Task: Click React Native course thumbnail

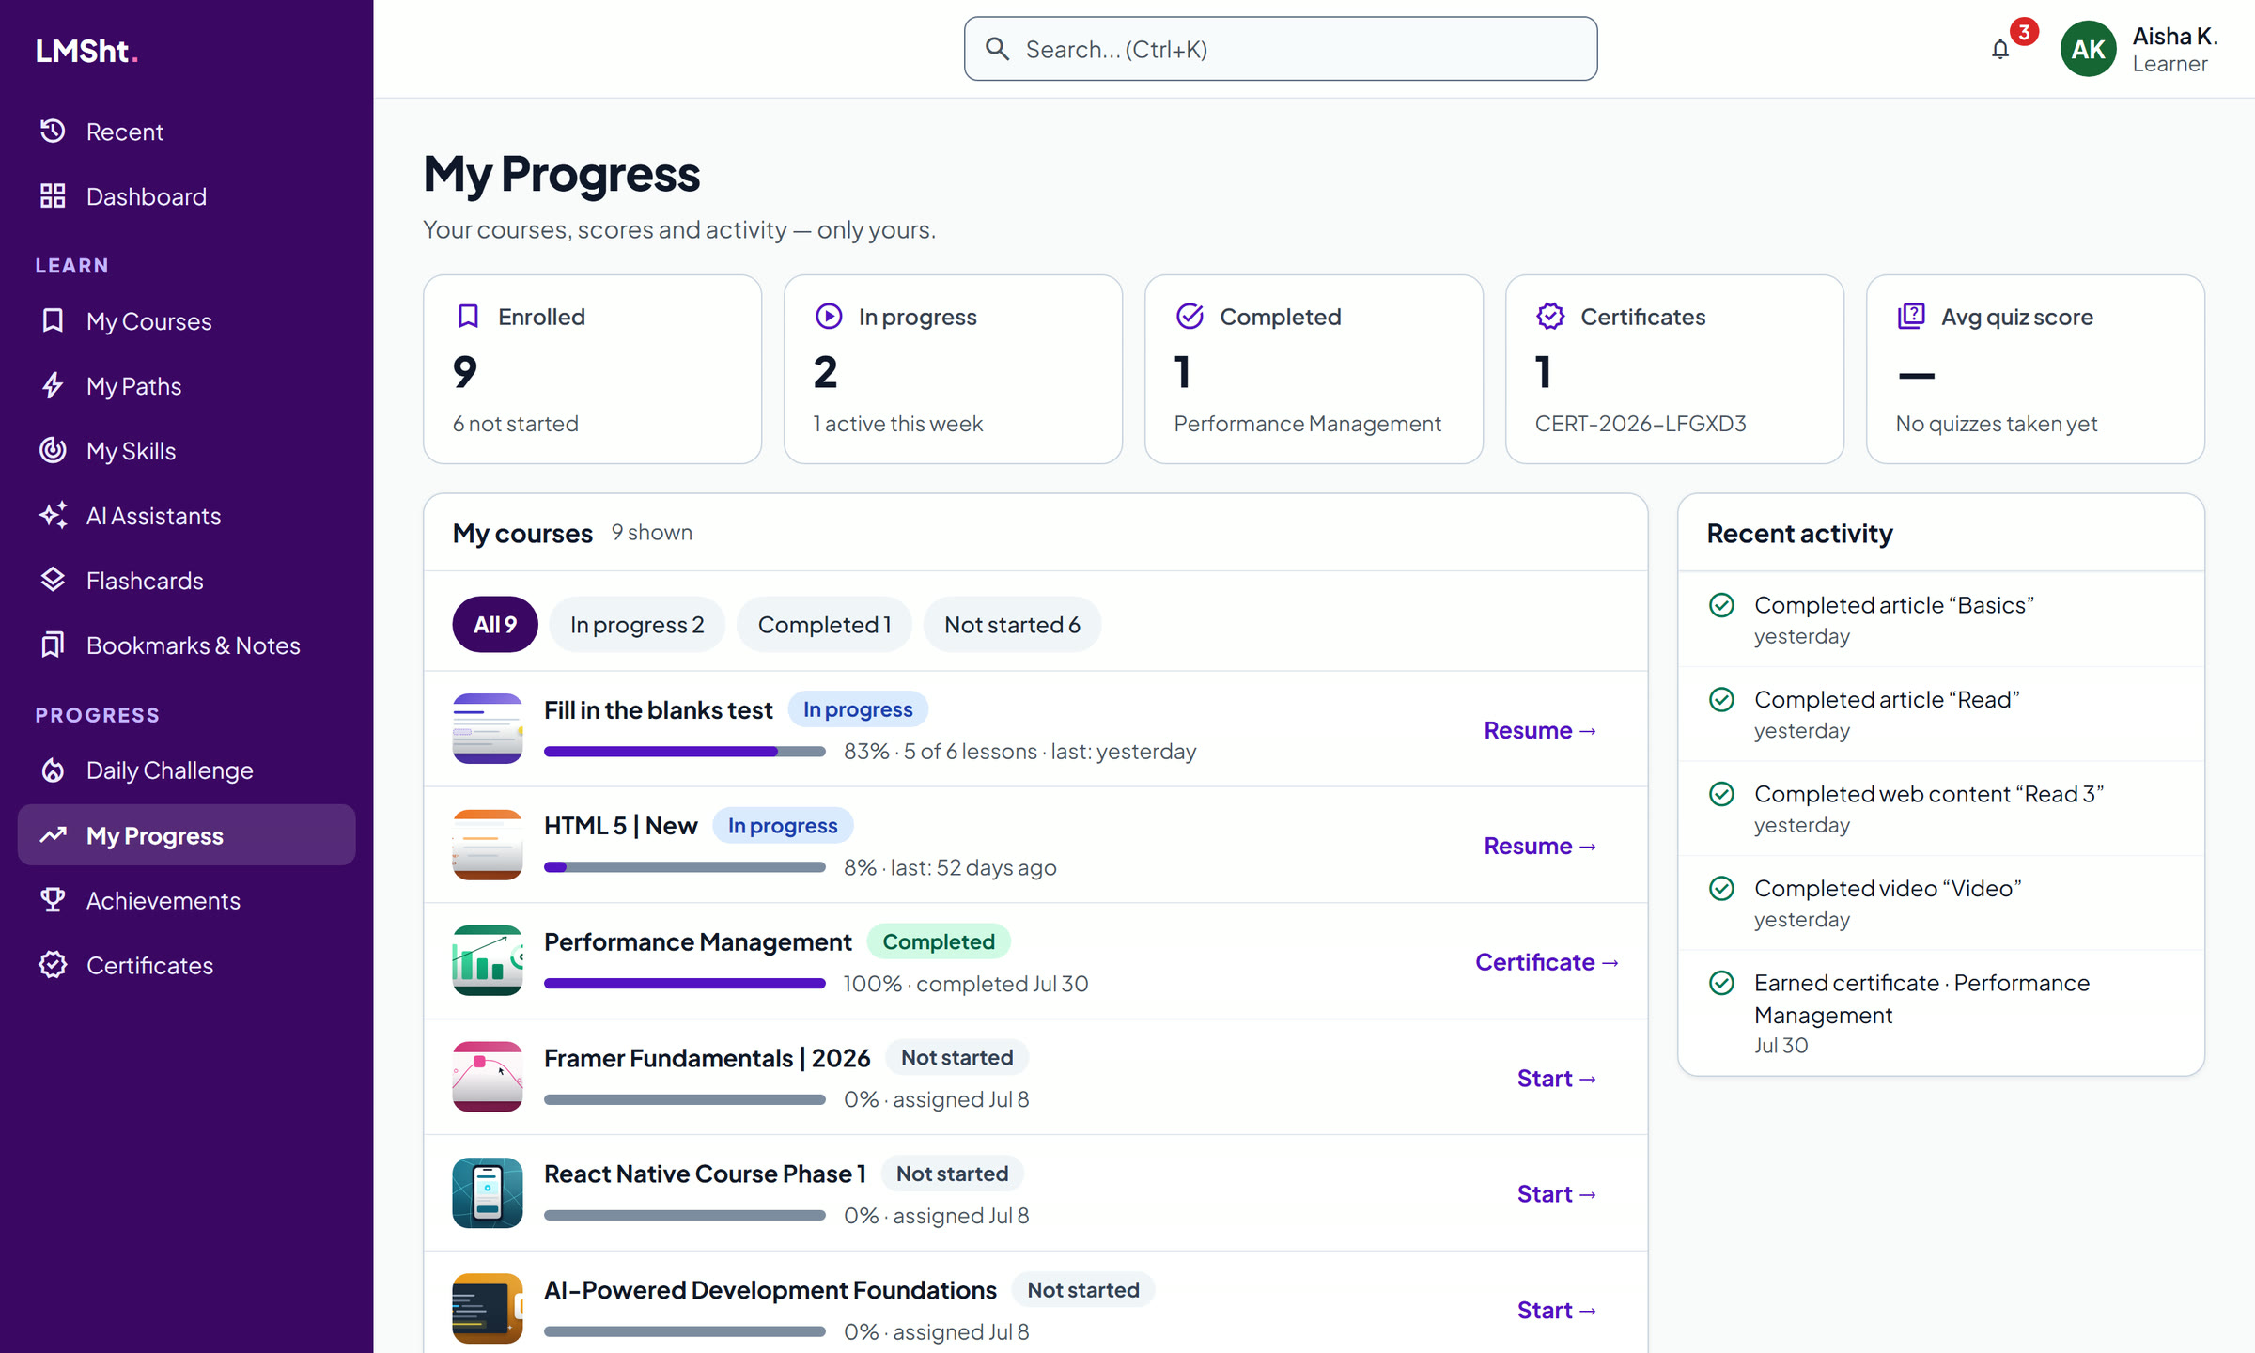Action: (x=488, y=1193)
